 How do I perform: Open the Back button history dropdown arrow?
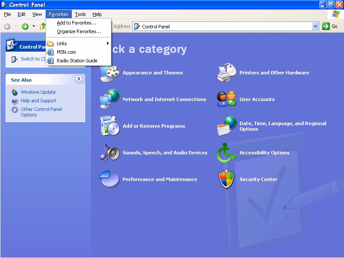(x=16, y=26)
